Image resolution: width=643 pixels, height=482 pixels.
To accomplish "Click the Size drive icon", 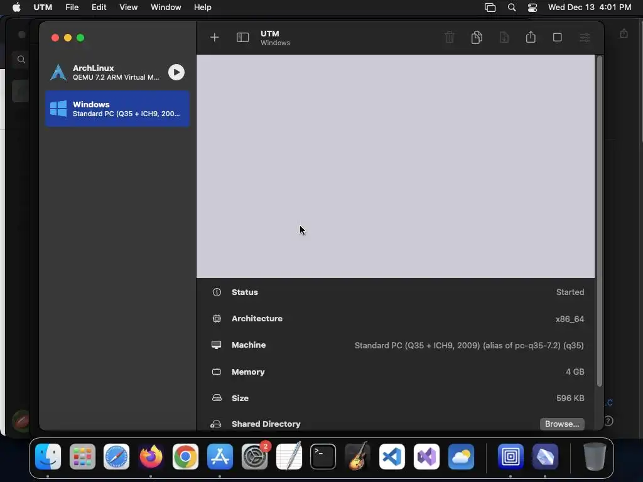I will [x=217, y=398].
